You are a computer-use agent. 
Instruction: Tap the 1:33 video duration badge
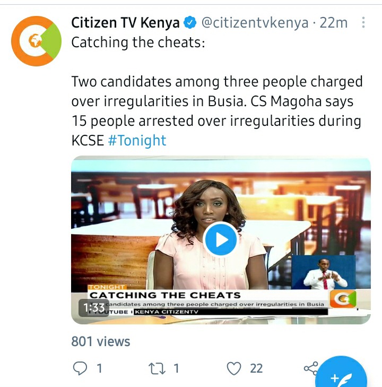[94, 308]
